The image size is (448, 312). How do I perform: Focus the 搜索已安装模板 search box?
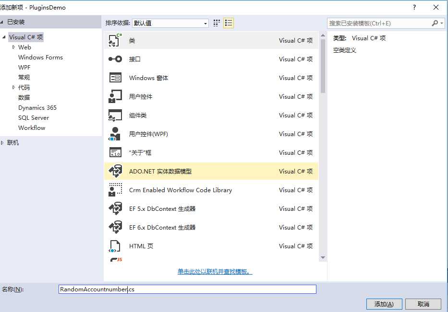(379, 23)
